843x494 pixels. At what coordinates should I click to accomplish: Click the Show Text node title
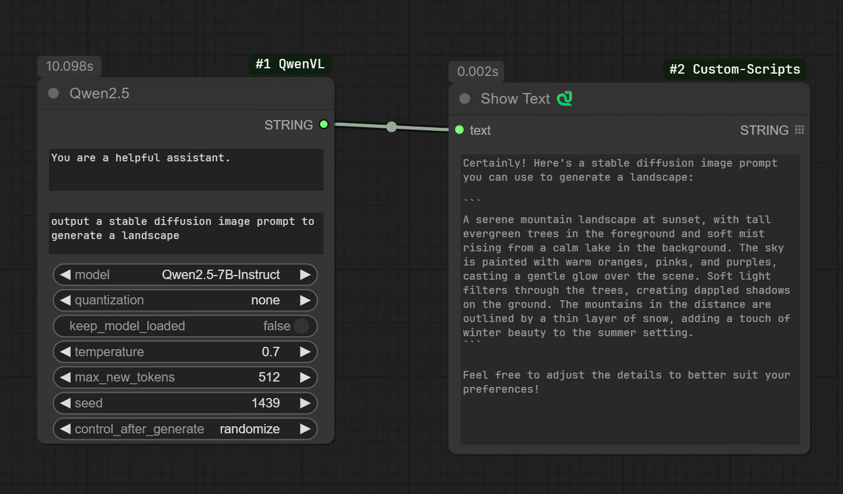pos(515,98)
